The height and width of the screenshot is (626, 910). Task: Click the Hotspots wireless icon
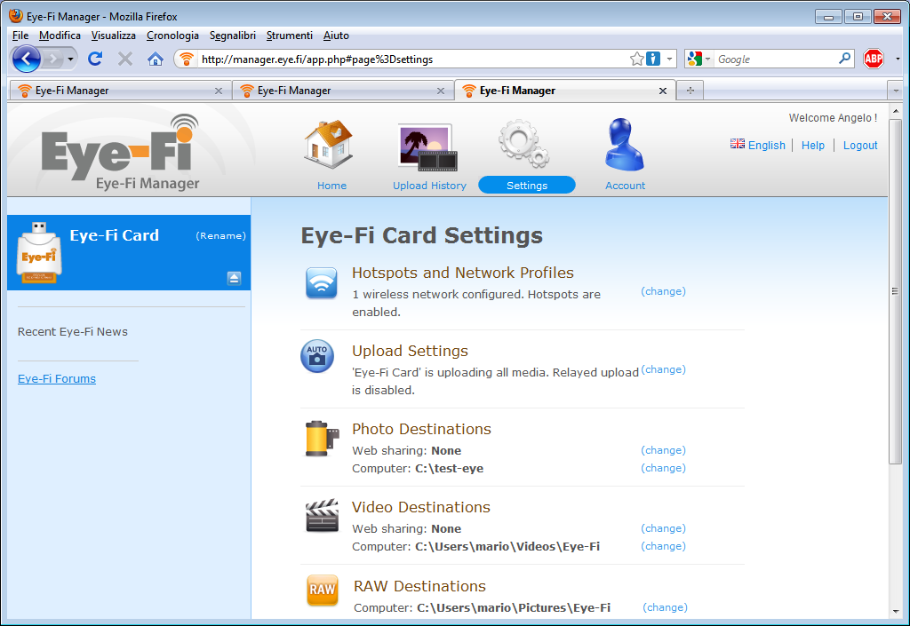pos(322,283)
